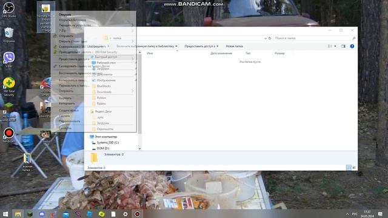Click the change view layout icon
Image resolution: width=388 pixels, height=218 pixels.
coord(330,46)
